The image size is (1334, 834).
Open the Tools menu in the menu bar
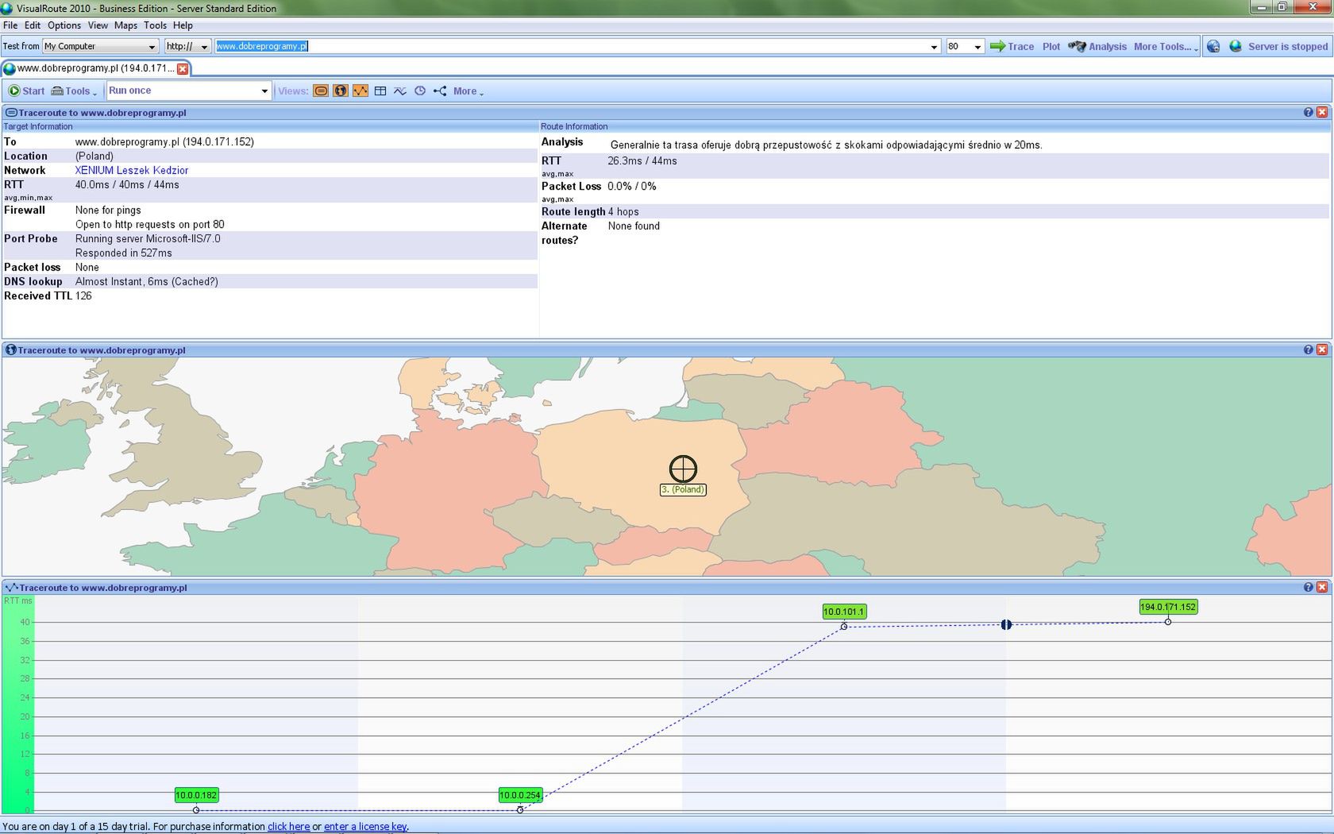click(x=155, y=25)
